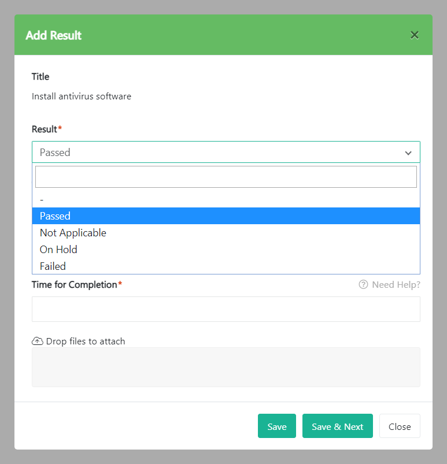Choose the highlighted Passed option
447x464 pixels.
point(226,216)
